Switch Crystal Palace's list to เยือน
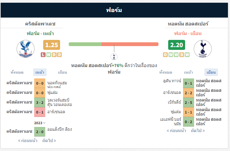Image resolution: width=230 pixels, height=151 pixels. click(63, 72)
